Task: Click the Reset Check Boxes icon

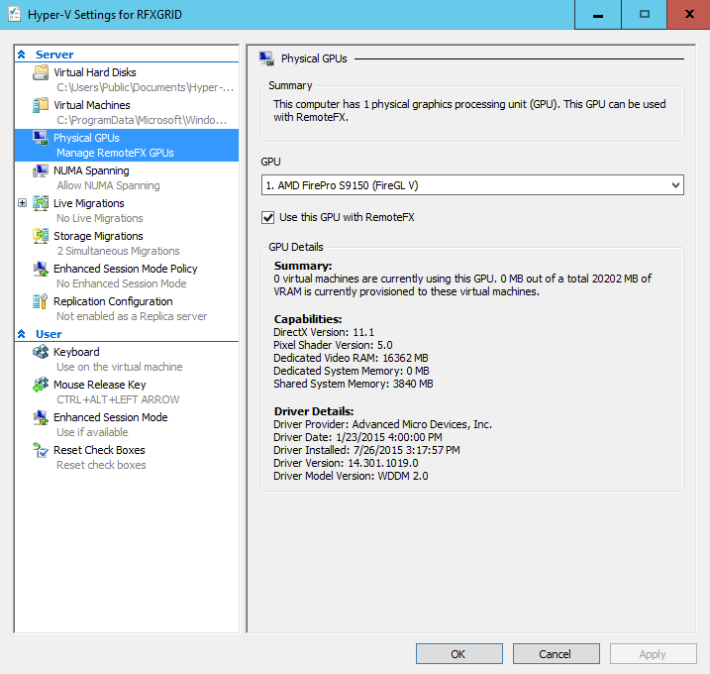Action: tap(41, 450)
